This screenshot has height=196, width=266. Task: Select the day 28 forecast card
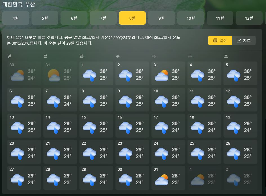[60, 178]
